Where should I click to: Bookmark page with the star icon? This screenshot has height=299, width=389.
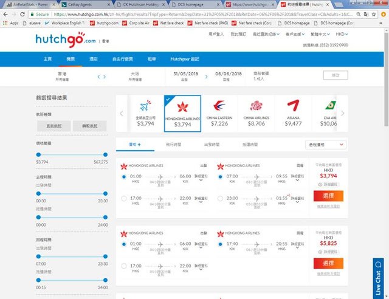tap(374, 15)
